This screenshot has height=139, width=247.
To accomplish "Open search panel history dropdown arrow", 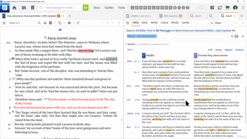I will [236, 23].
